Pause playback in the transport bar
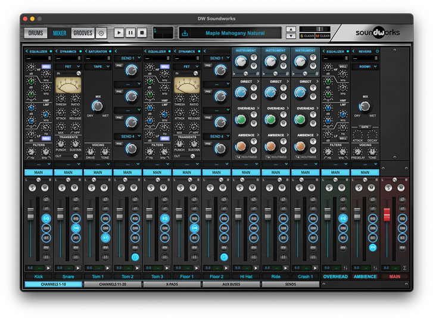This screenshot has height=318, width=433. click(130, 33)
